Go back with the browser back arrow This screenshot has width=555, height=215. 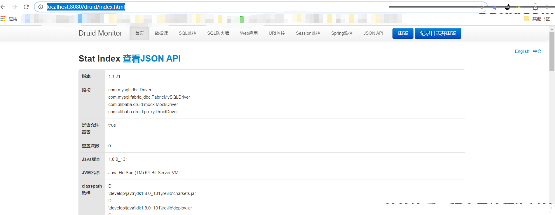tap(3, 7)
